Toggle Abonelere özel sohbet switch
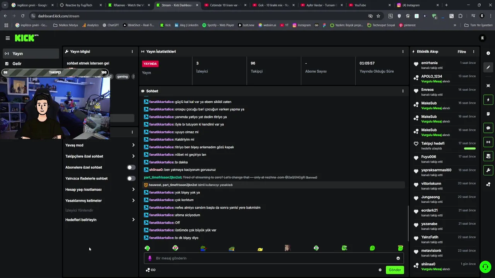Image resolution: width=495 pixels, height=278 pixels. pos(131,167)
